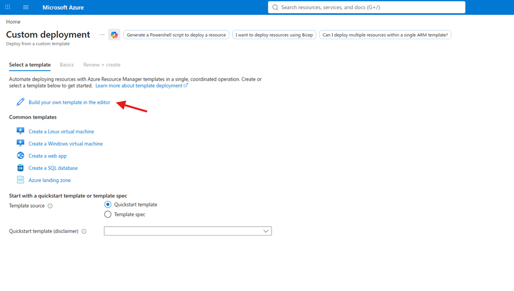This screenshot has height=291, width=514.
Task: Open the portal hamburger menu
Action: point(26,7)
